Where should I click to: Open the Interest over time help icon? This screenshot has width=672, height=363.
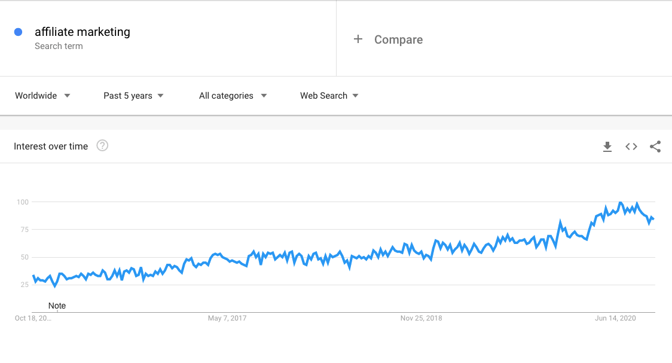102,146
